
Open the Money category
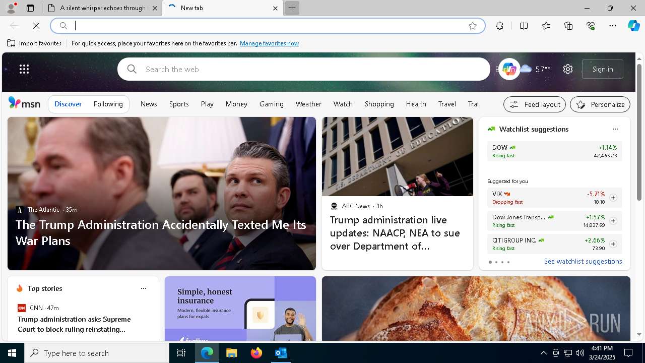tap(236, 104)
